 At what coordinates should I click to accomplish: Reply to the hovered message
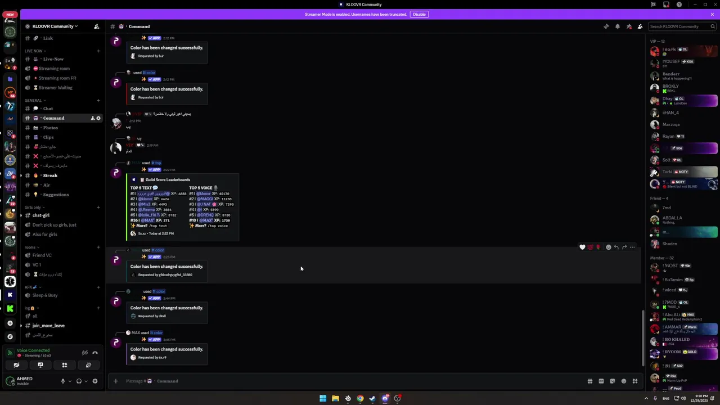click(x=616, y=247)
